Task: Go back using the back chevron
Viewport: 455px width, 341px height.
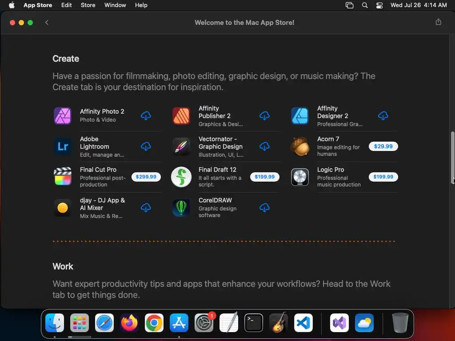Action: tap(47, 22)
